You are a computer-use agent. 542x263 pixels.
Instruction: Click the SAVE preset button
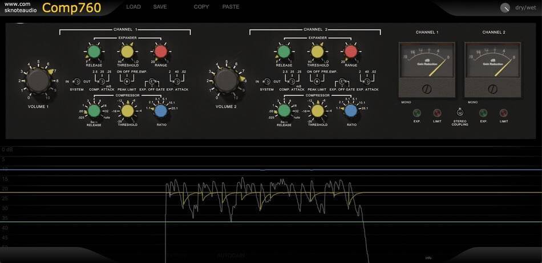tap(160, 7)
